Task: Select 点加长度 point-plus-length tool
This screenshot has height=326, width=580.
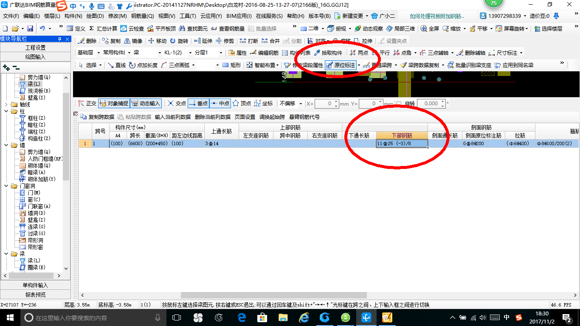Action: click(x=143, y=65)
